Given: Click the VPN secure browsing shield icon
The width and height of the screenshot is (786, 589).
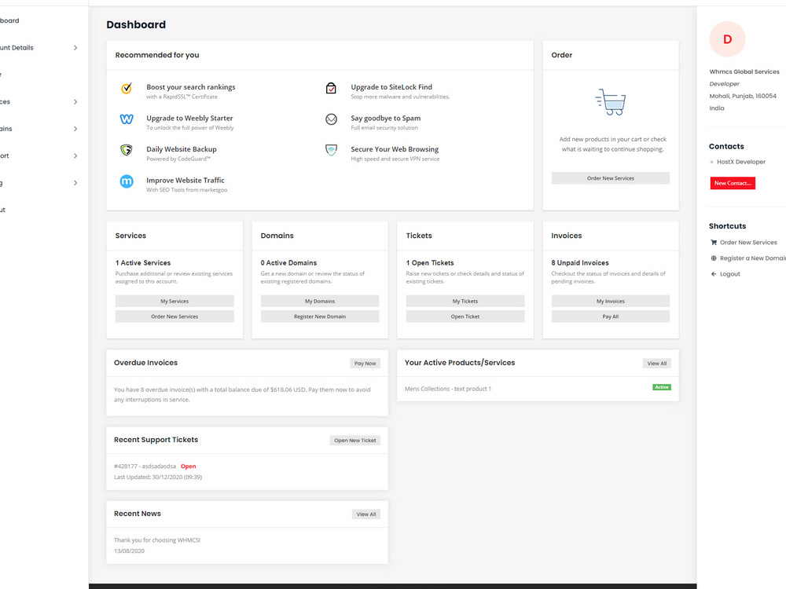Looking at the screenshot, I should pyautogui.click(x=331, y=150).
